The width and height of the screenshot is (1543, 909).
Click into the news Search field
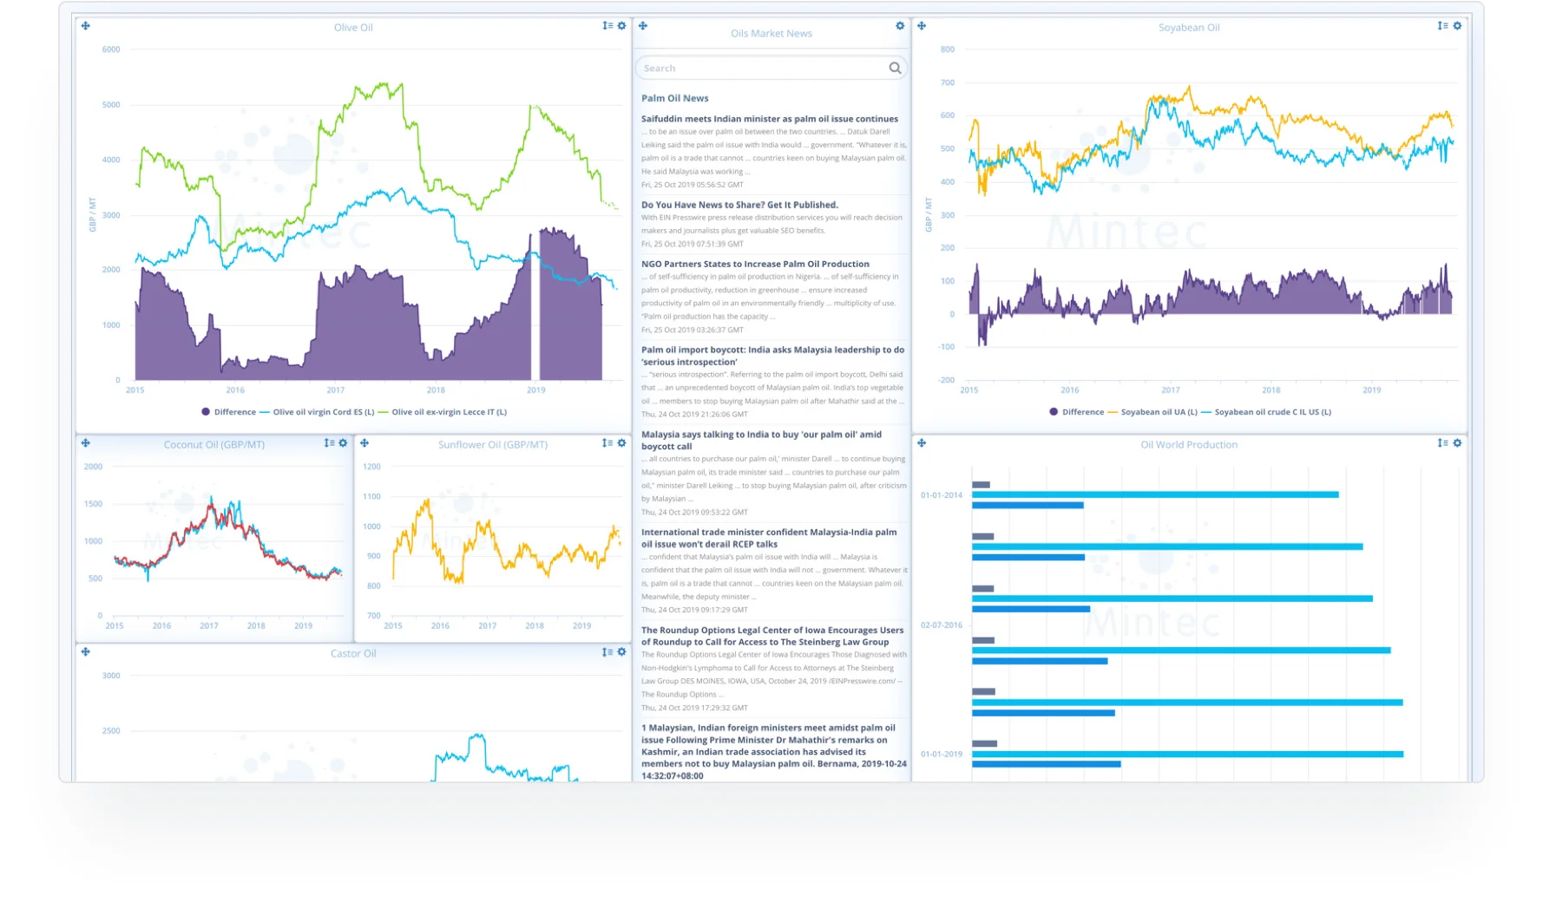pos(771,68)
